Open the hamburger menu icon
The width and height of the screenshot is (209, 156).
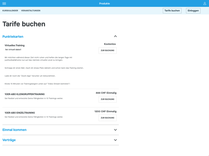4,3
